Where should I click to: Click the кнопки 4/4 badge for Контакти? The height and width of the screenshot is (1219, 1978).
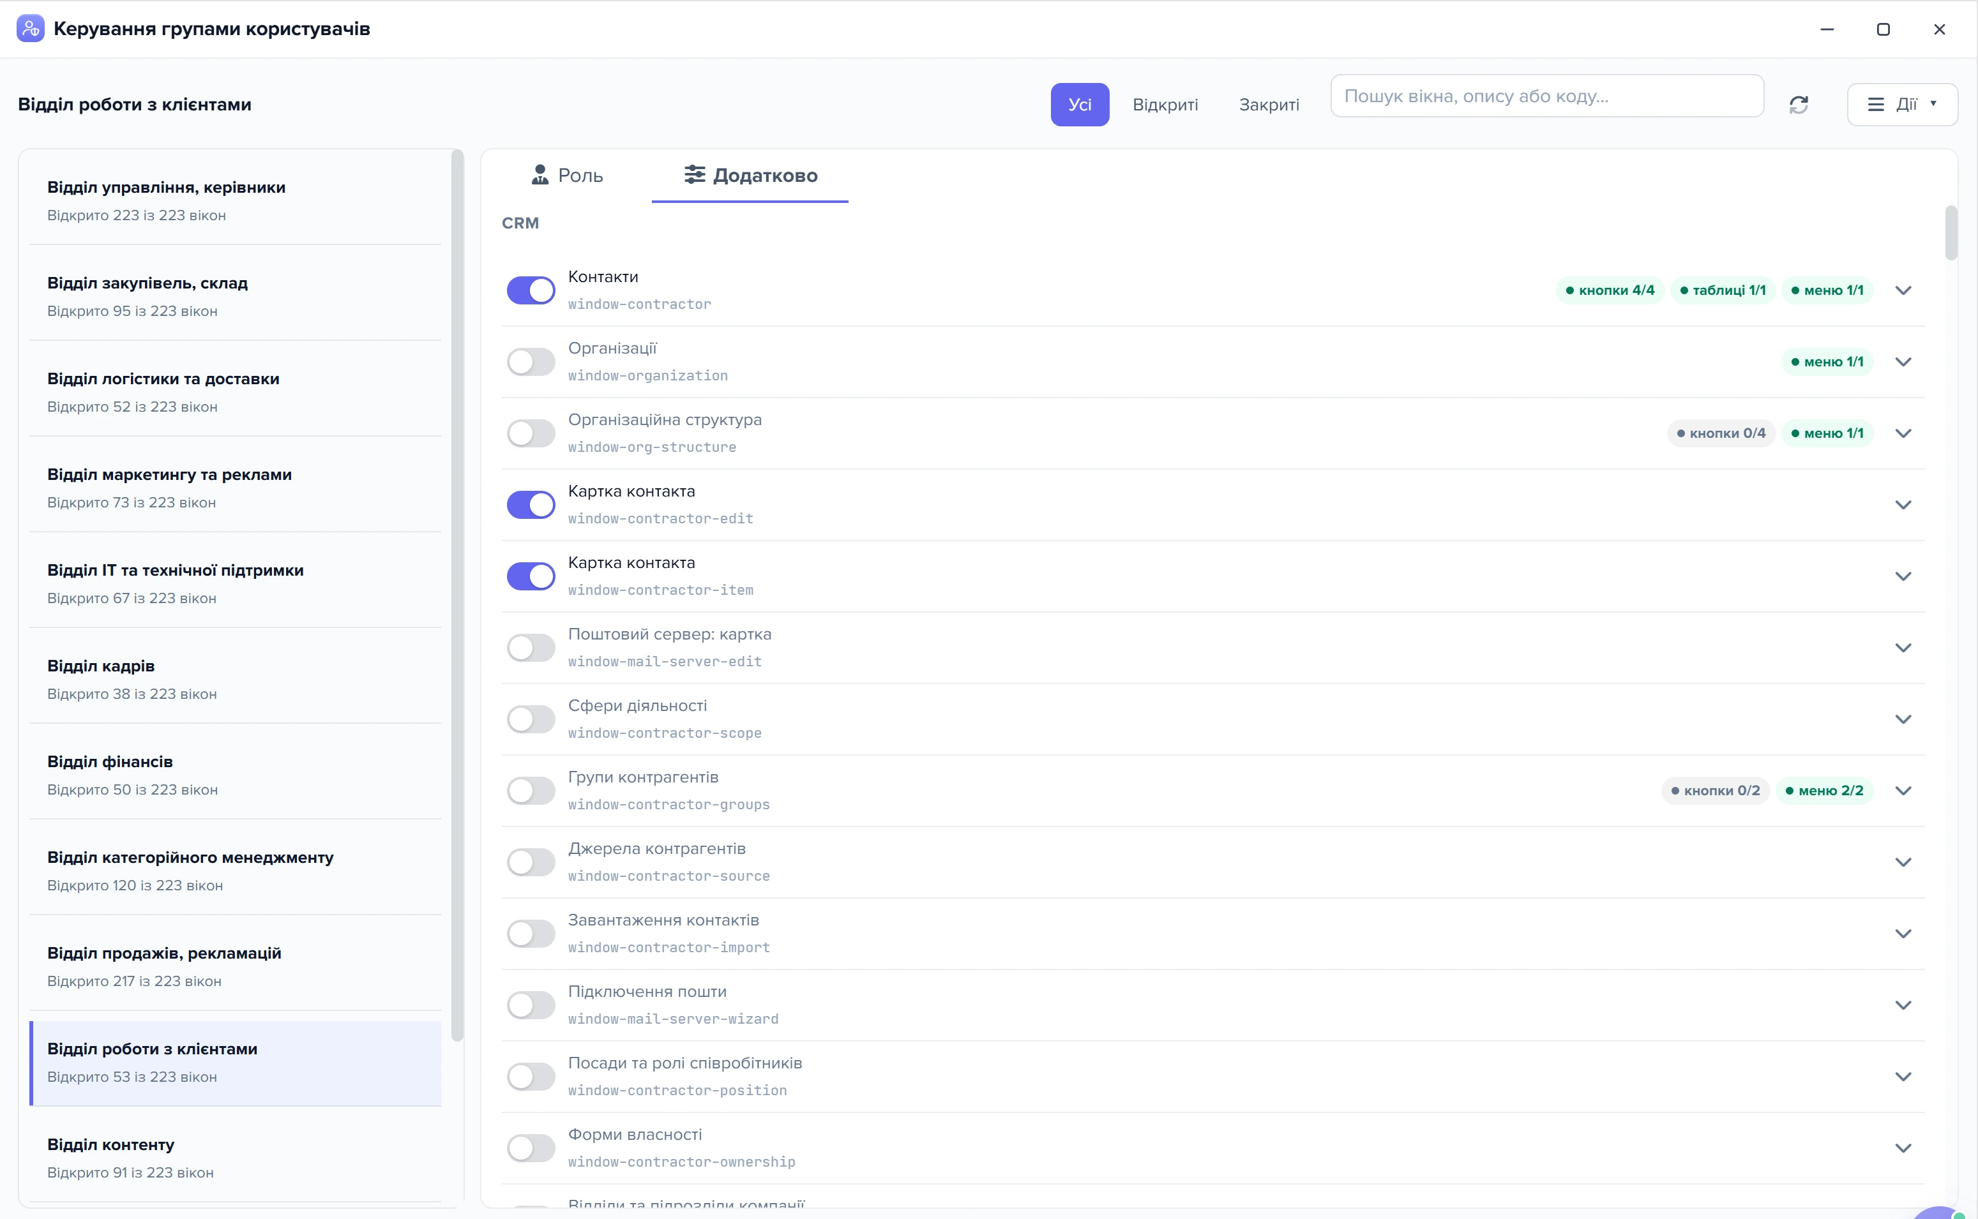[1610, 290]
